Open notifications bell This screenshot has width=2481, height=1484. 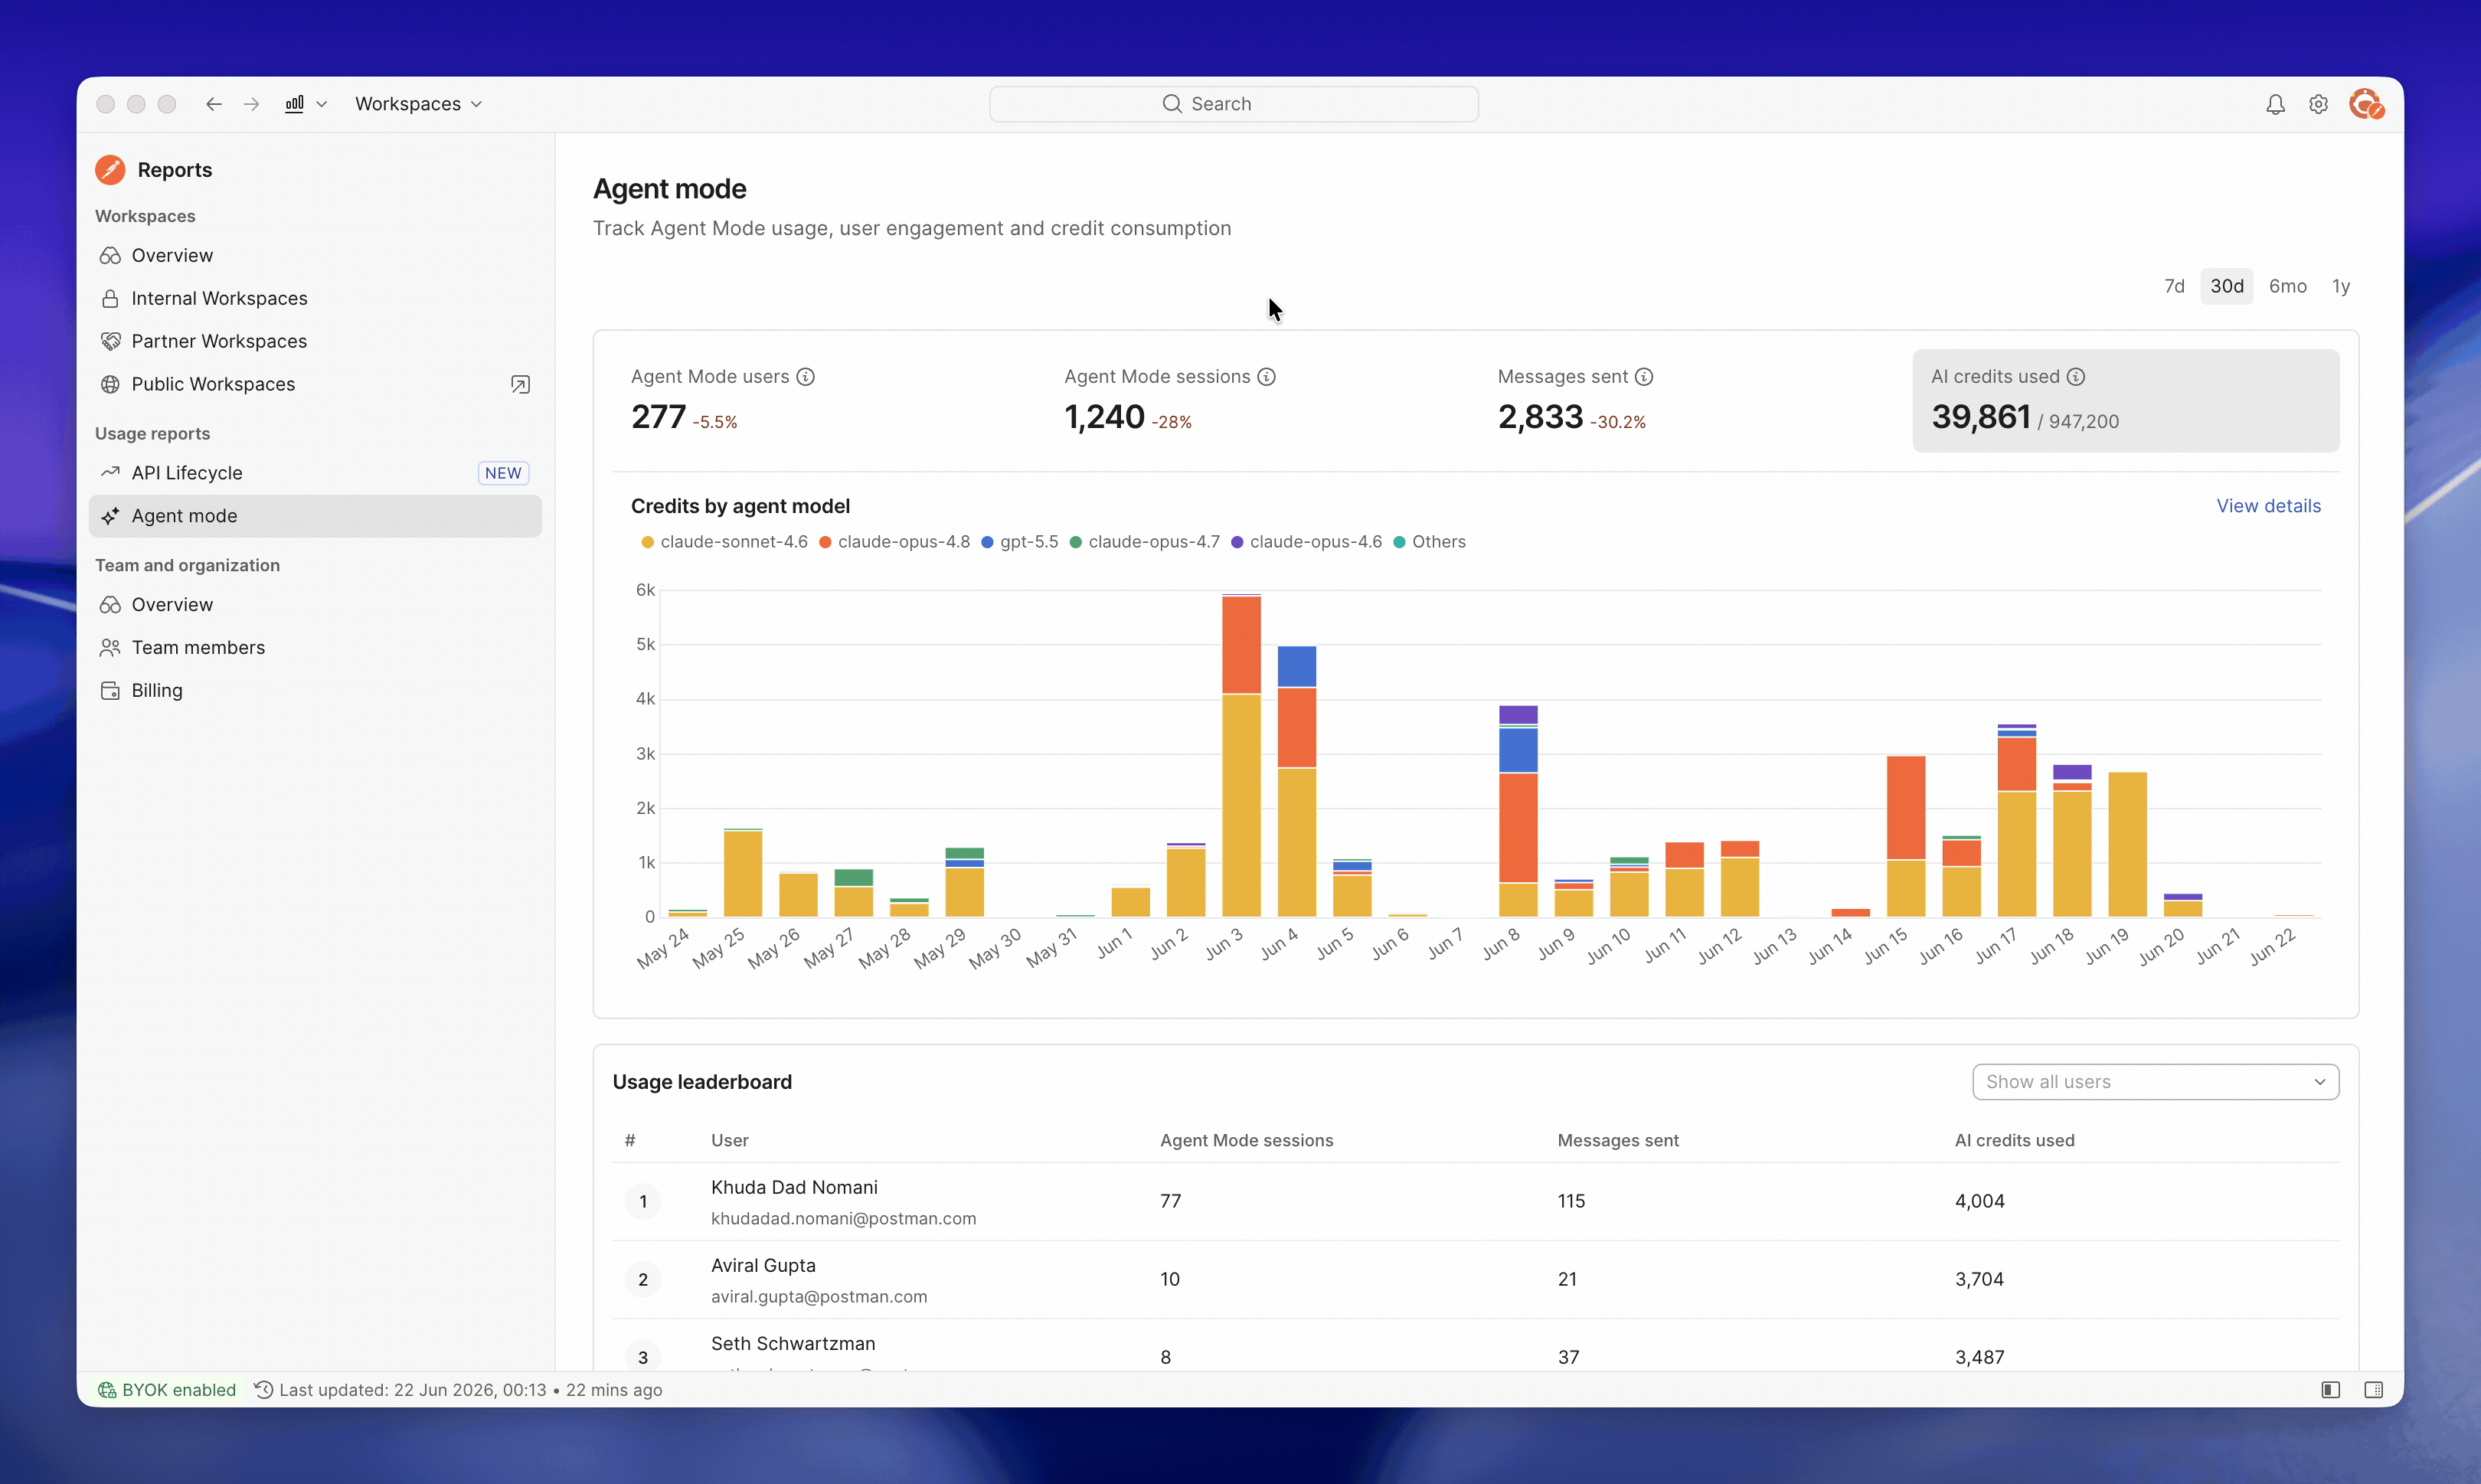(x=2275, y=104)
